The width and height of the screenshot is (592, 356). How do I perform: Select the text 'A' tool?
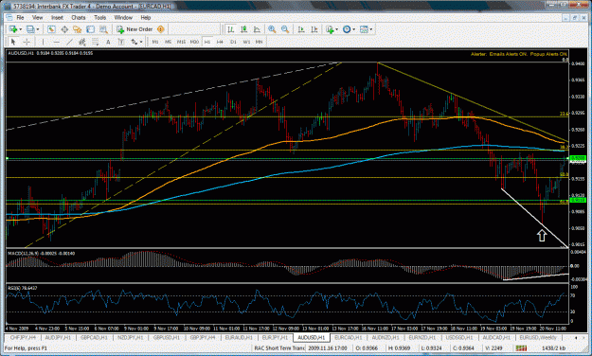(x=108, y=42)
